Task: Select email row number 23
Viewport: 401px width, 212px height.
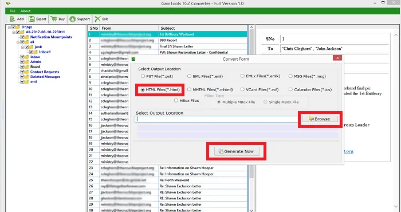Action: 168,168
